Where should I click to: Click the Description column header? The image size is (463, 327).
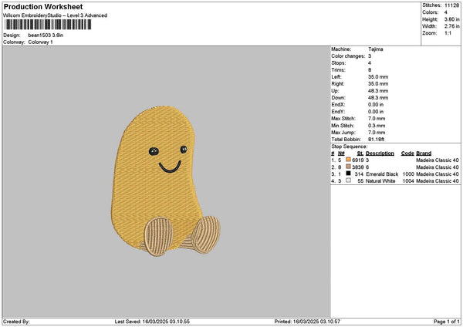click(382, 153)
